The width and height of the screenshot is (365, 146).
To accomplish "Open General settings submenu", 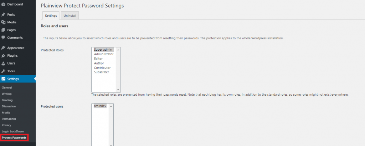I will (7, 88).
